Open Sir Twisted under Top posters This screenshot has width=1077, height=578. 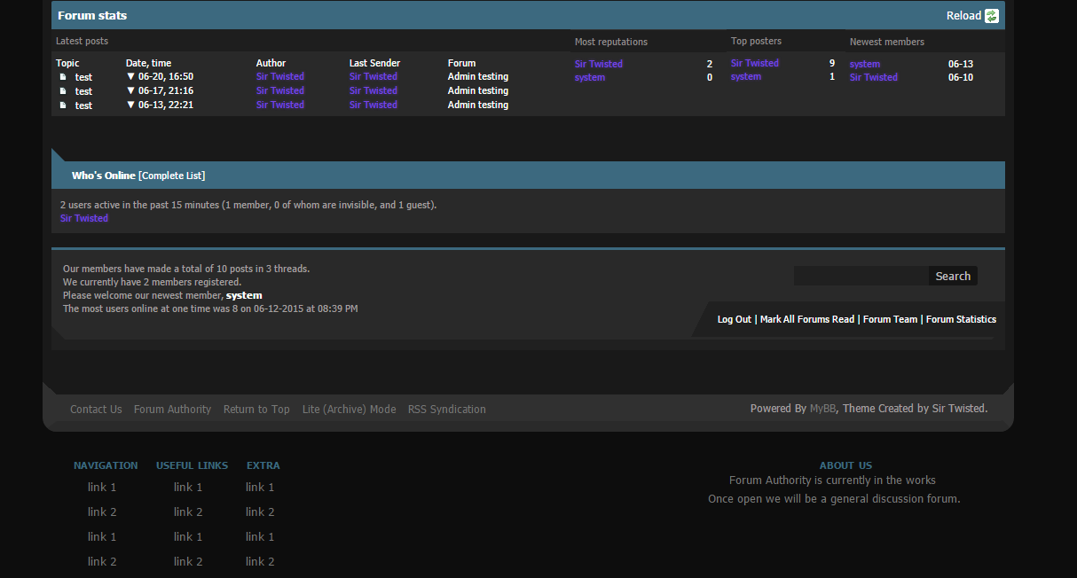(755, 63)
